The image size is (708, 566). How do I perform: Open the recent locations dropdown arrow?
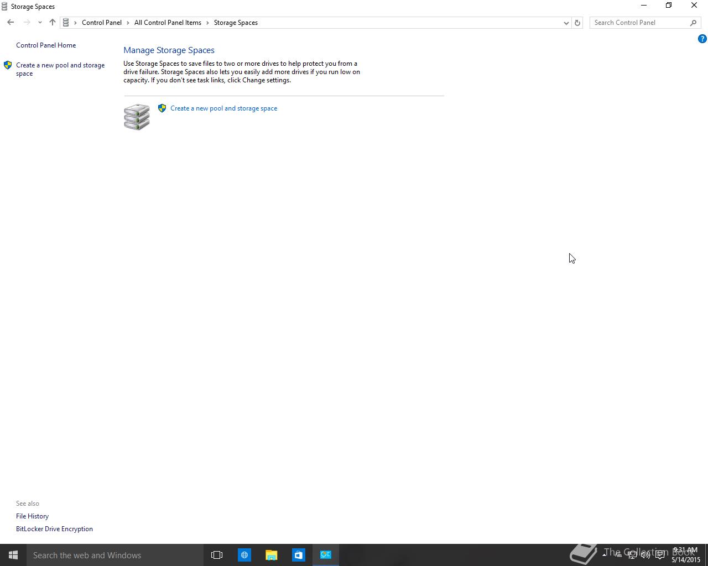(40, 23)
